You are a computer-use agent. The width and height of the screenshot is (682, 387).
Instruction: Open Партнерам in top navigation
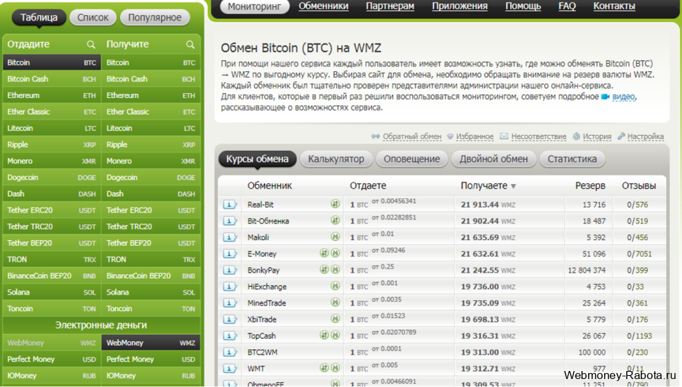tap(390, 6)
